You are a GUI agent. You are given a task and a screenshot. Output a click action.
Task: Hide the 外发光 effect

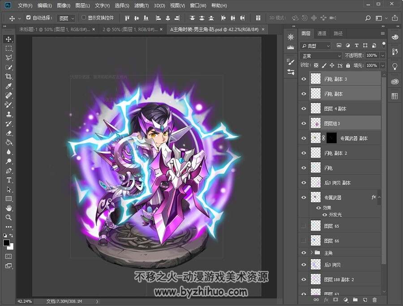pos(325,215)
